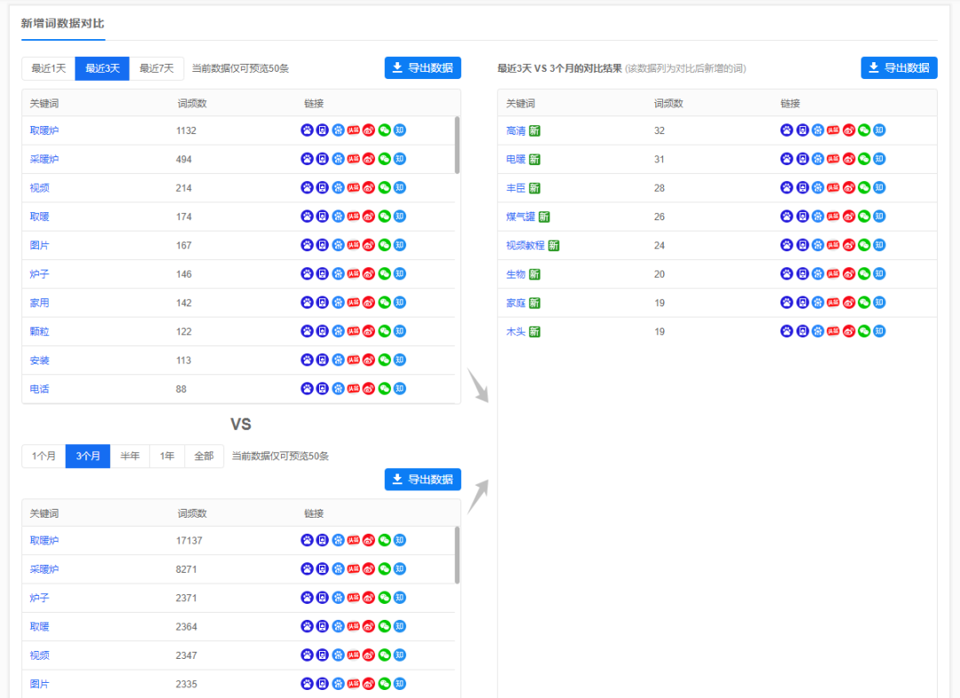
Task: Click scrollbar of the recent-days keyword table
Action: (458, 145)
